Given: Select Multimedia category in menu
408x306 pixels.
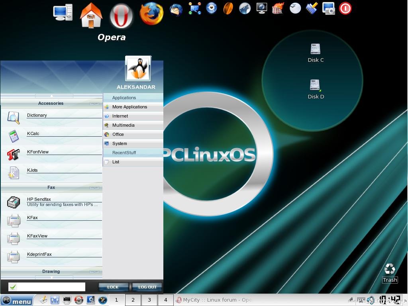Looking at the screenshot, I should coord(123,125).
